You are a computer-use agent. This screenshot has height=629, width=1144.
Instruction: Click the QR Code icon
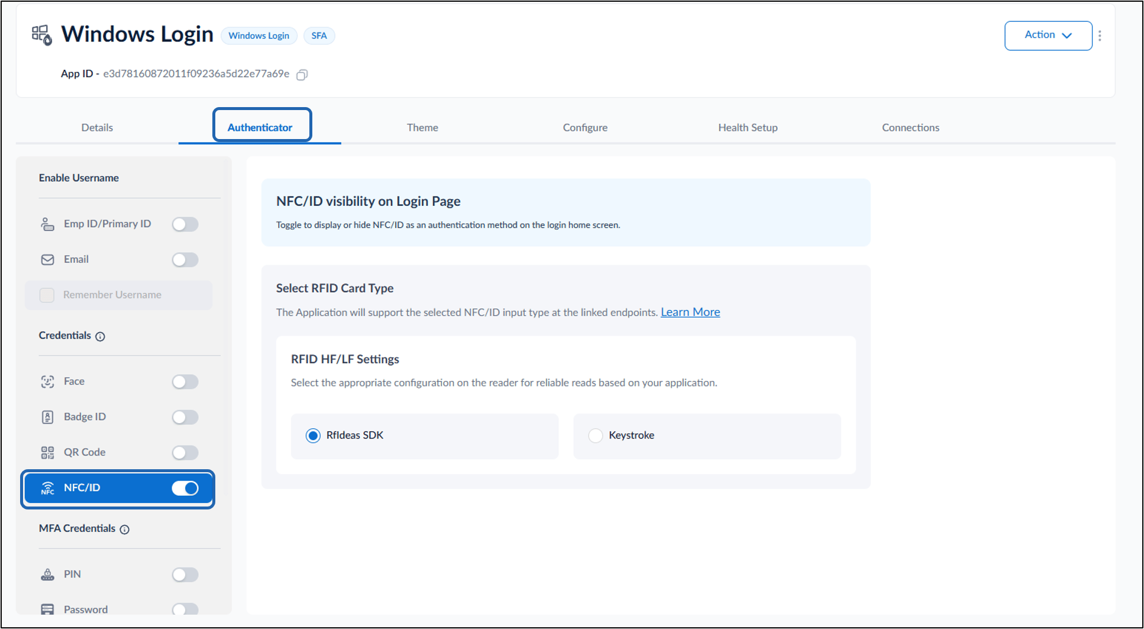click(x=47, y=453)
